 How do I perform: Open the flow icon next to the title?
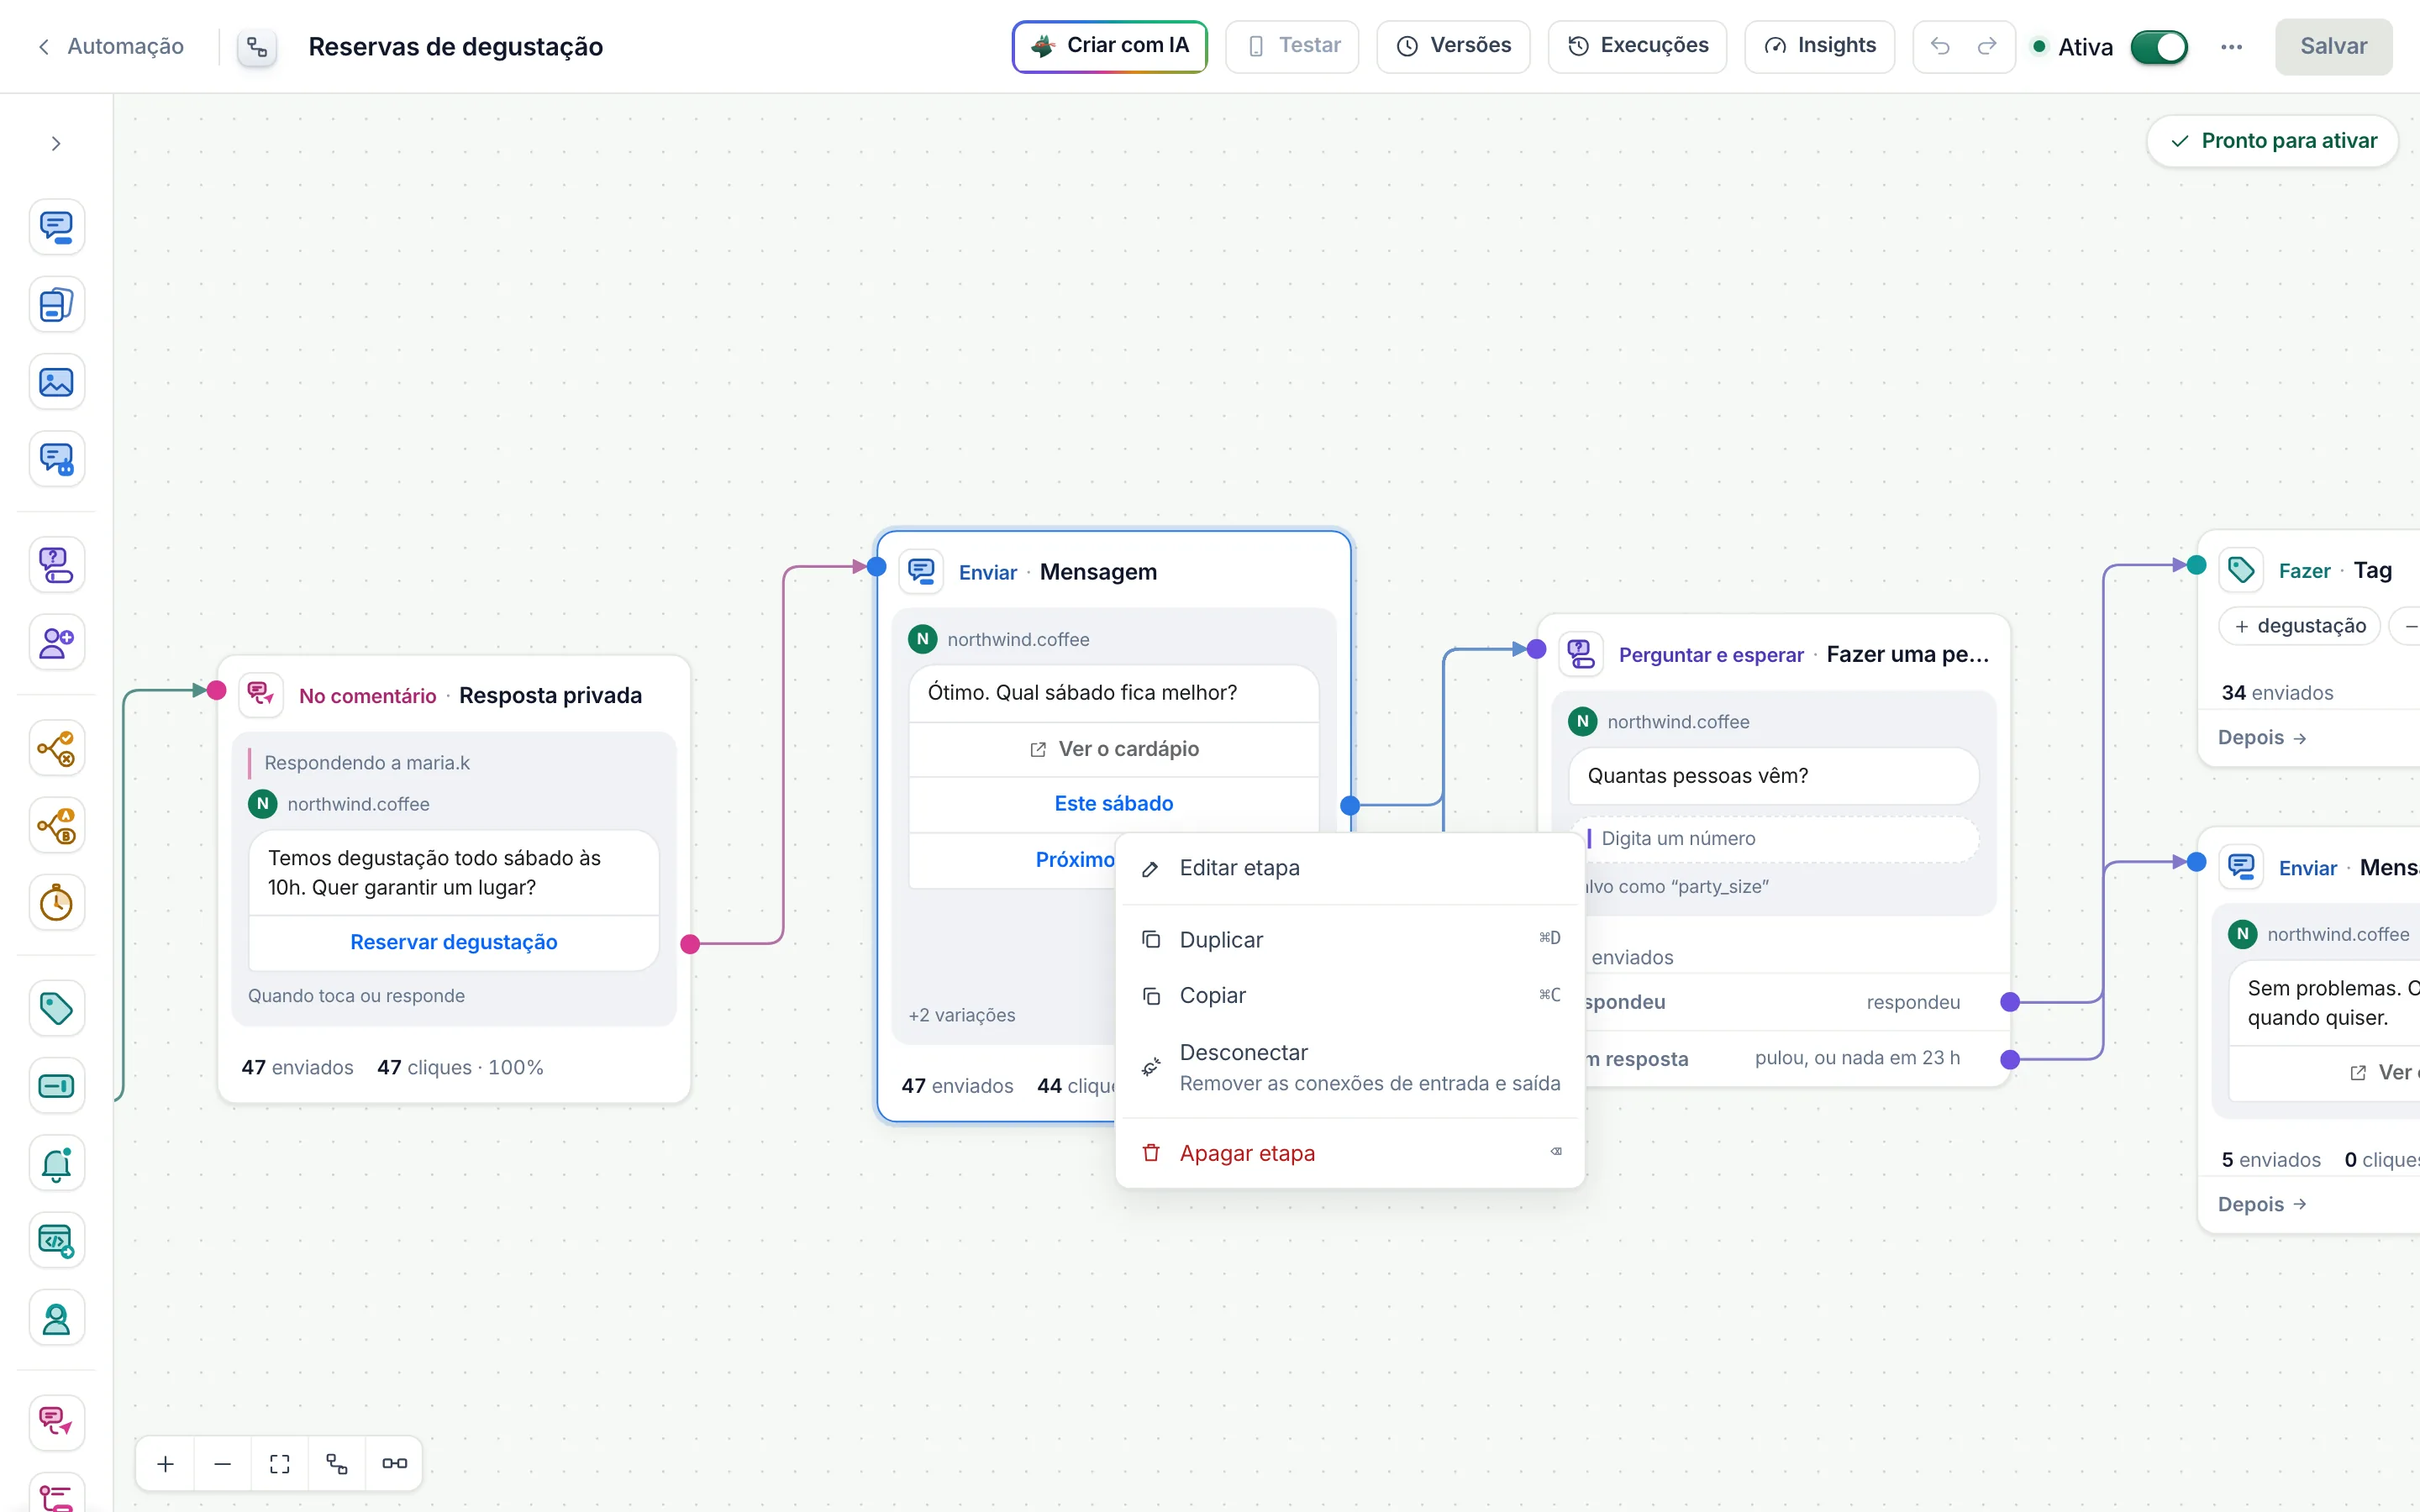[x=257, y=47]
